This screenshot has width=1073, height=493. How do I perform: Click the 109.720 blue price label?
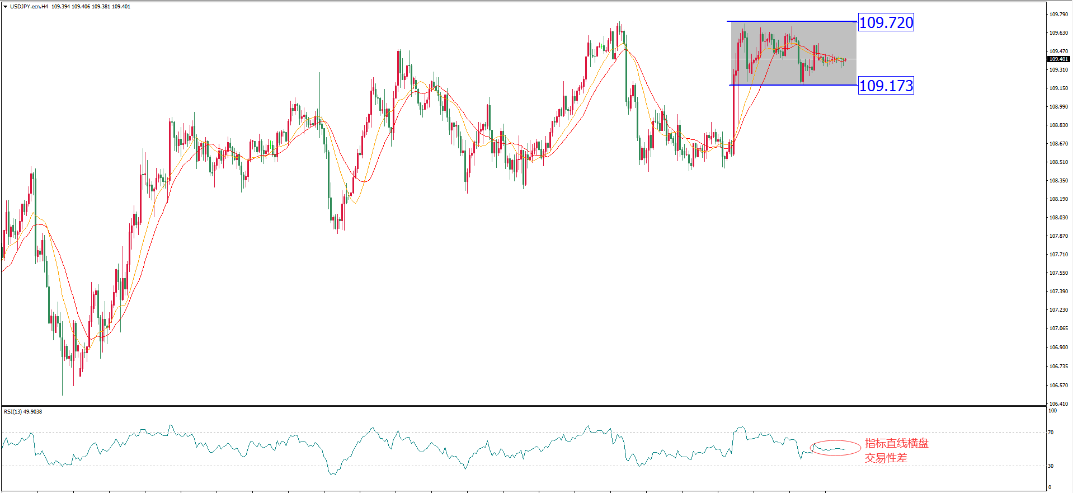point(886,23)
